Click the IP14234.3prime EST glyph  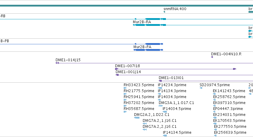[160, 88]
